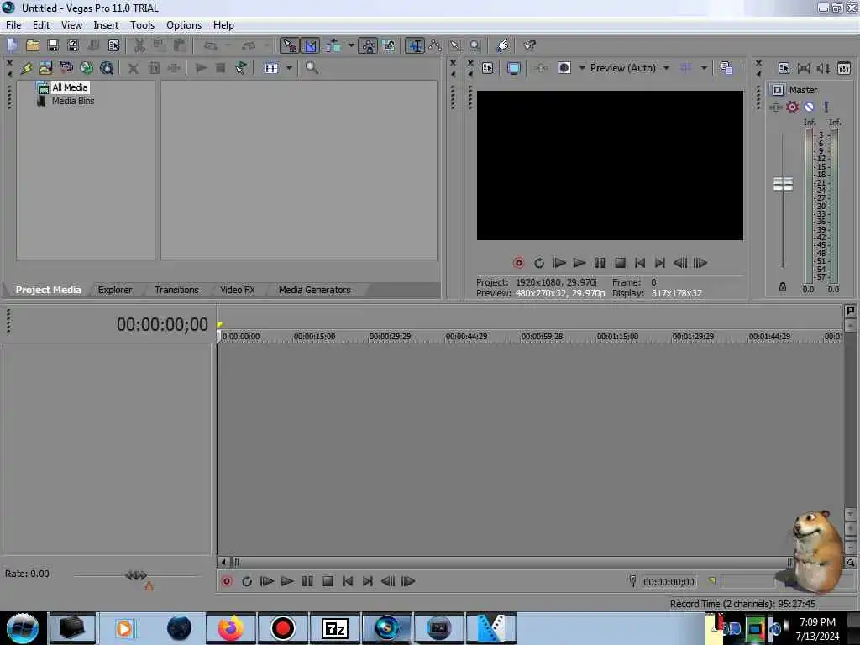Screen dimensions: 860x645
Task: Click Pause in the timeline transport bar
Action: (x=307, y=581)
